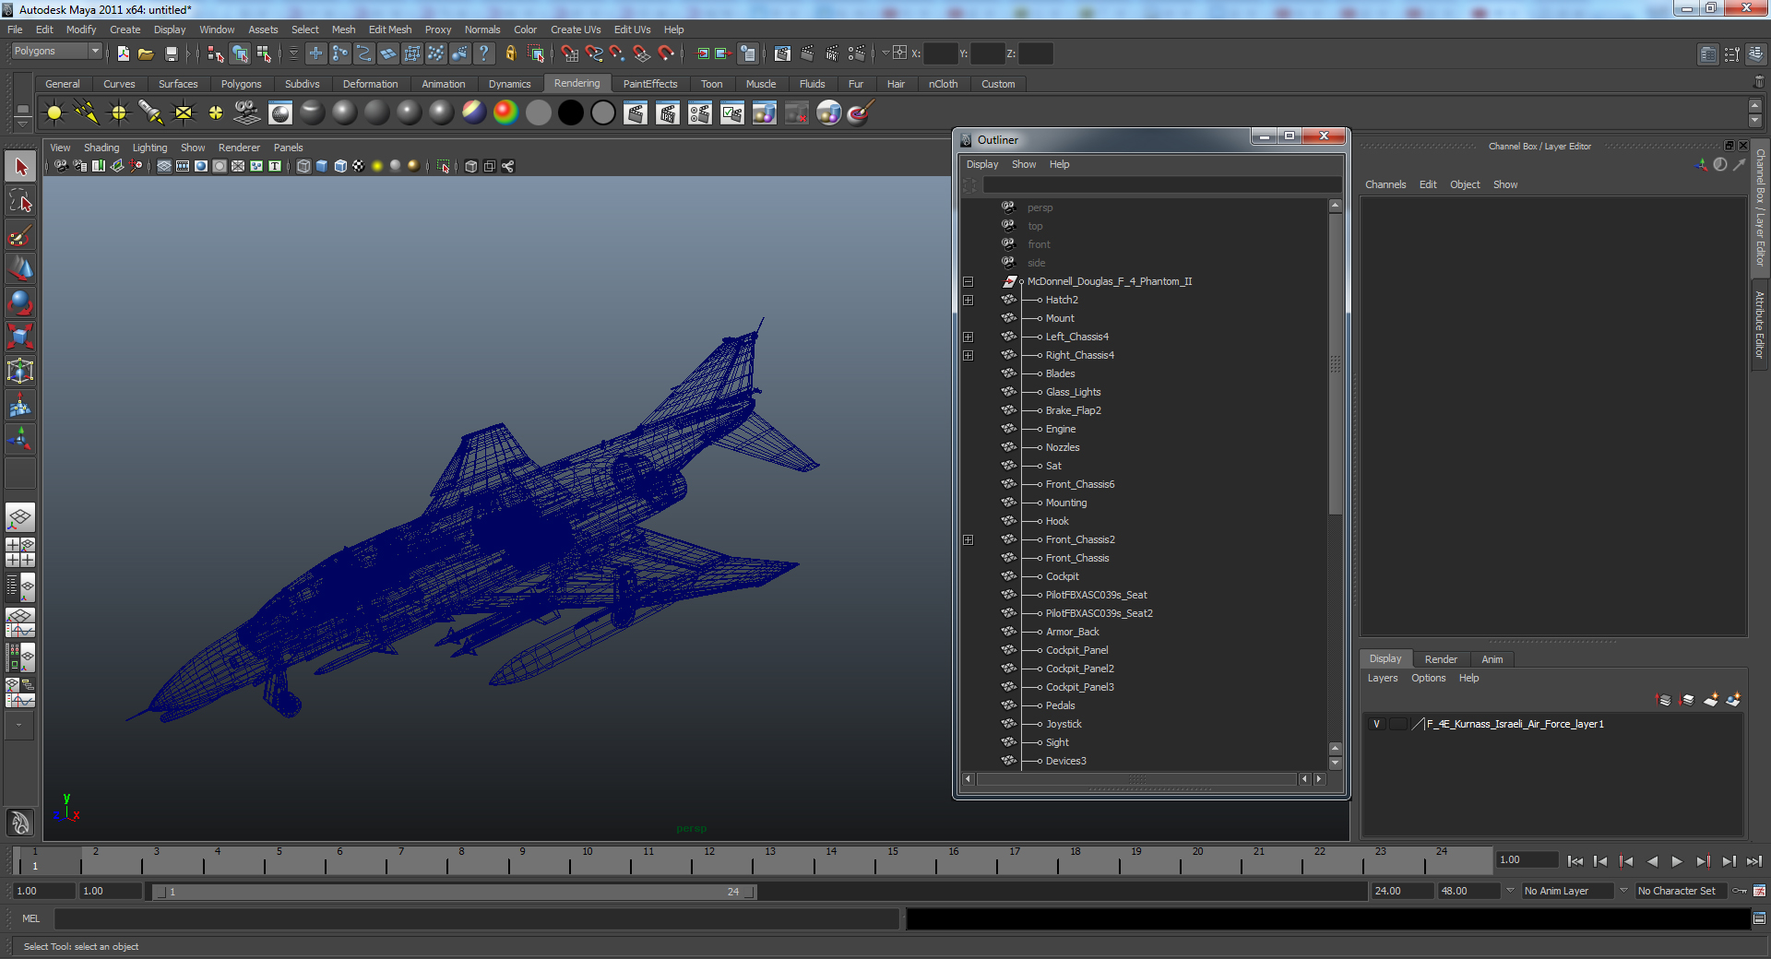Switch to the PaintEffects shelf tab
Screen dimensions: 1771x959
649,84
